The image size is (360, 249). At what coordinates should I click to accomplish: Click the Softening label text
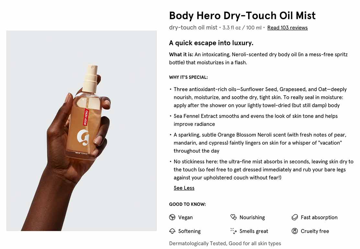pos(189,231)
